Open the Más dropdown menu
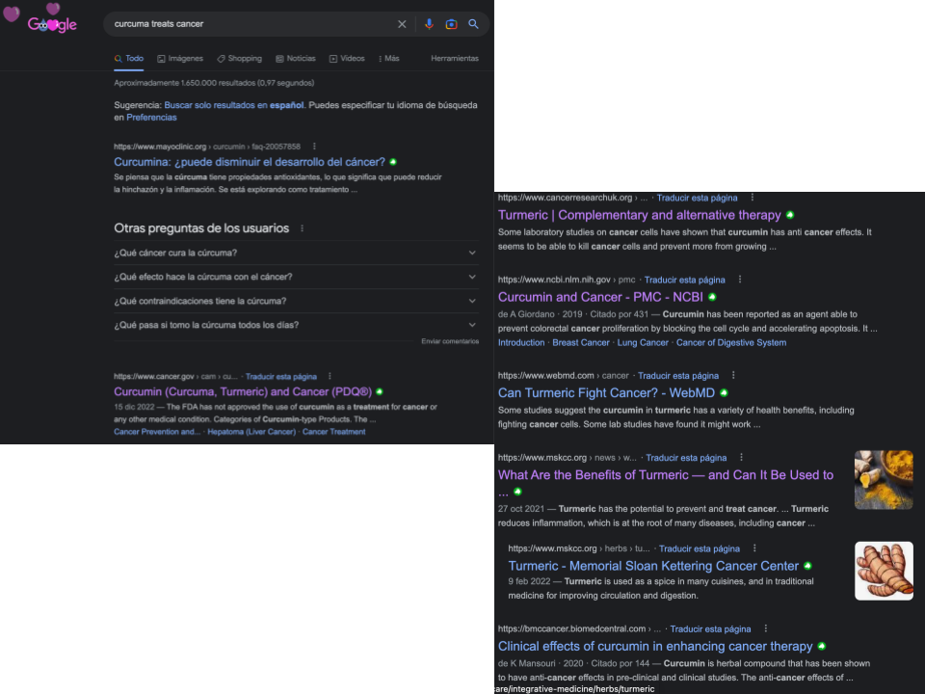Screen dimensions: 925x694 click(x=388, y=59)
